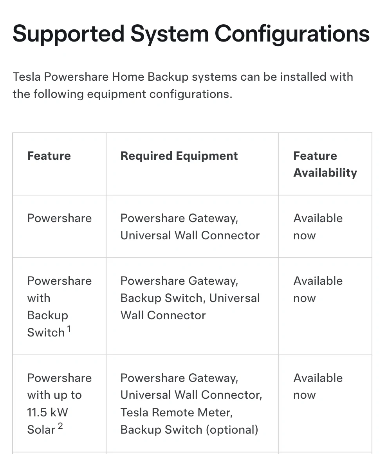Viewport: 388px width, 454px height.
Task: Click Available now in the Backup Switch row
Action: pyautogui.click(x=318, y=289)
